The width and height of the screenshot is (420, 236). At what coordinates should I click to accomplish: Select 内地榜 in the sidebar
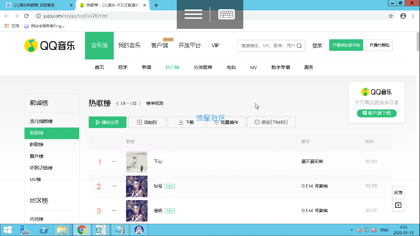tap(37, 219)
